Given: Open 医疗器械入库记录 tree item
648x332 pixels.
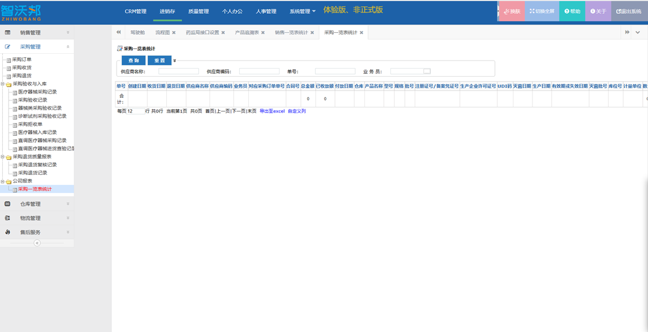Looking at the screenshot, I should pos(38,132).
